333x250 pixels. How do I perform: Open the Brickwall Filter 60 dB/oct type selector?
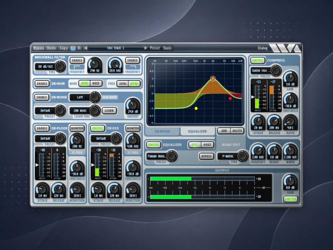click(x=50, y=66)
